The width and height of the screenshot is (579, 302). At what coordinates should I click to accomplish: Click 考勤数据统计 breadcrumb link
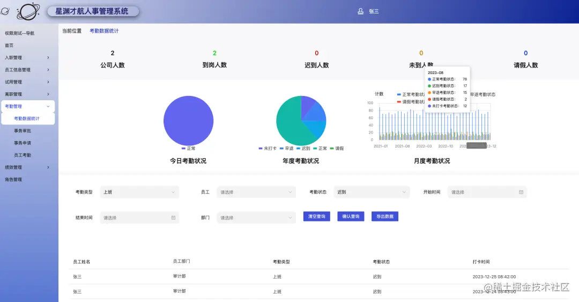click(104, 31)
